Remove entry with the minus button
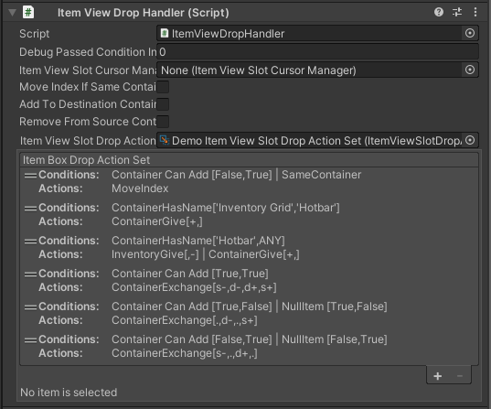 click(459, 376)
